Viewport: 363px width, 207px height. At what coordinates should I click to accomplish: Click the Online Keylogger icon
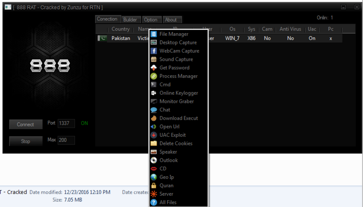(154, 93)
